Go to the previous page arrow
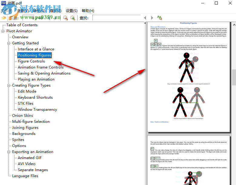 [x=49, y=18]
